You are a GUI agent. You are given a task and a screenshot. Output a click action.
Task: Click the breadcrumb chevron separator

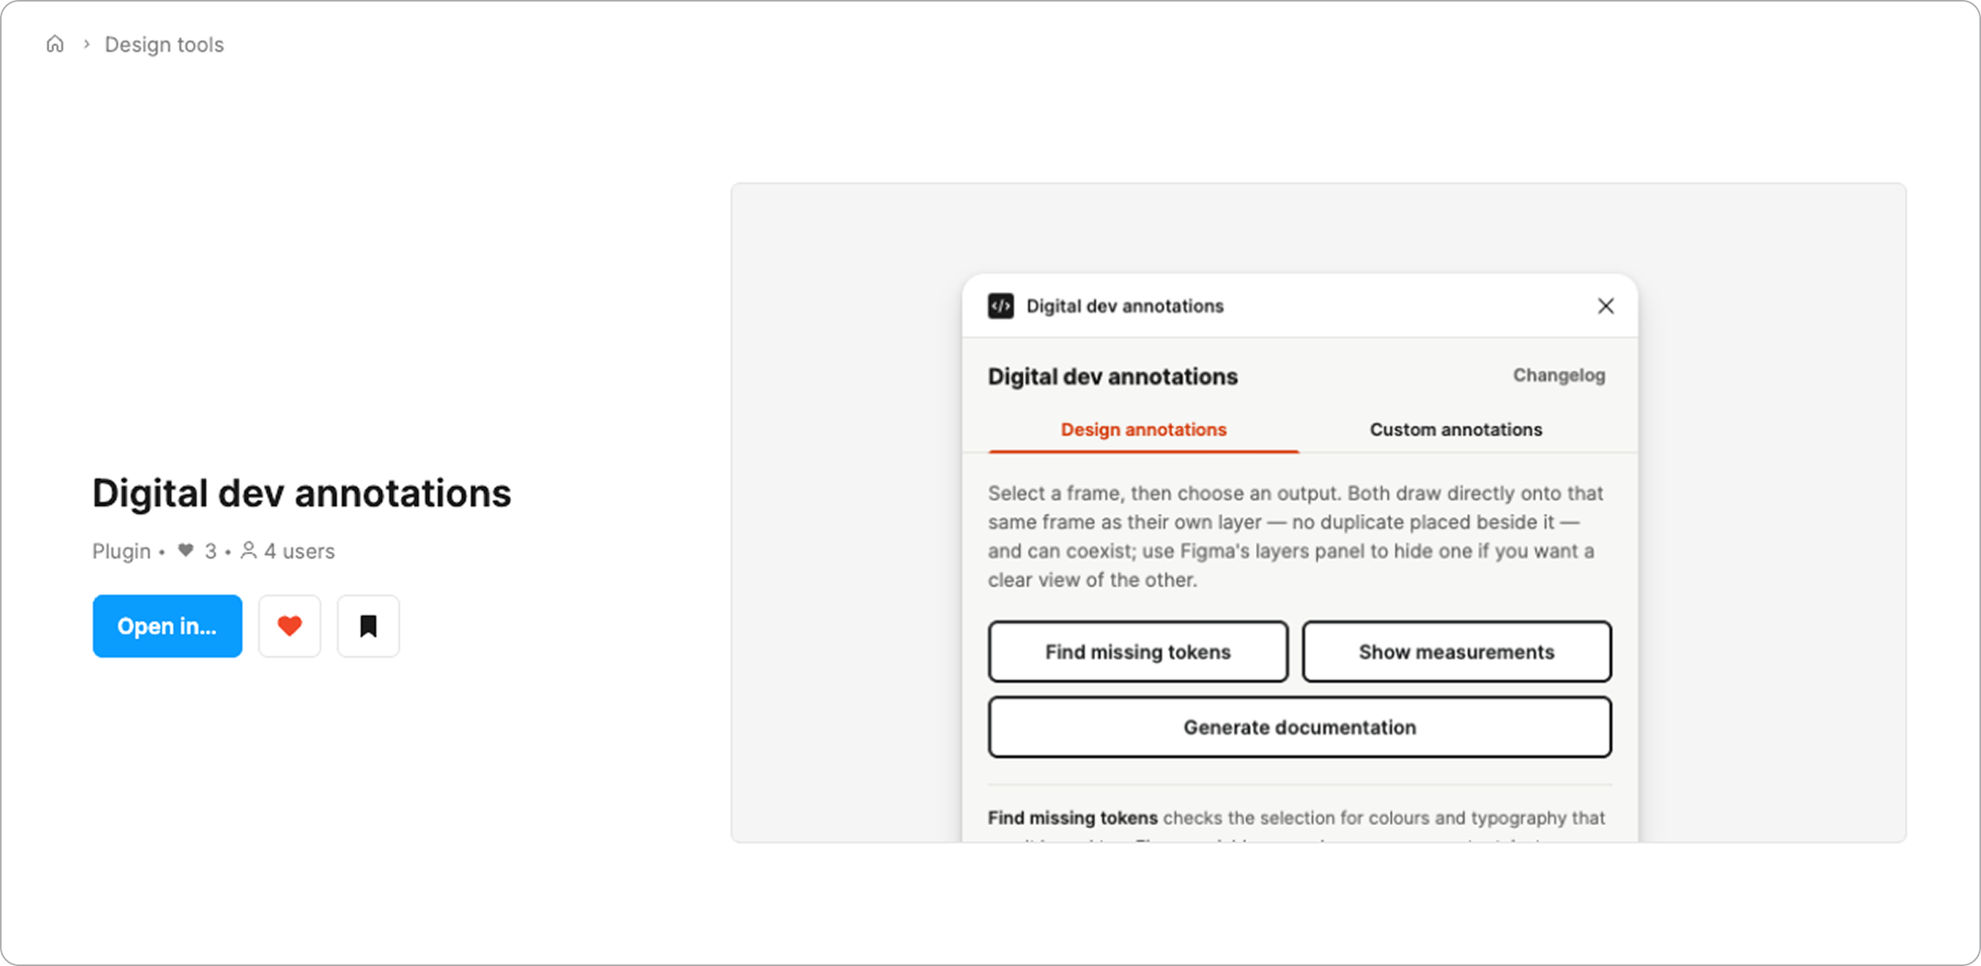pyautogui.click(x=86, y=44)
